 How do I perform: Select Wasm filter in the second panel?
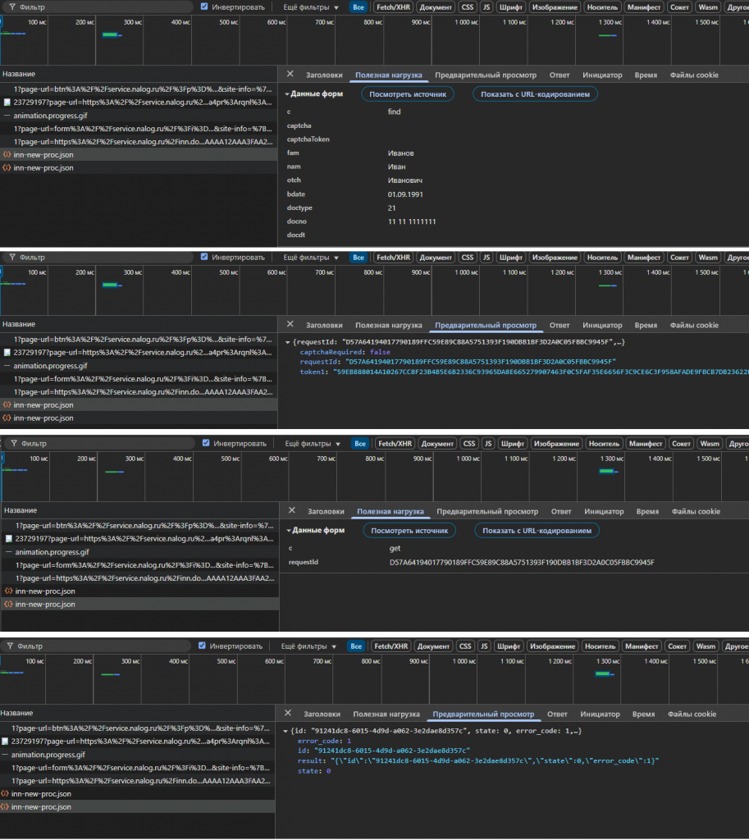coord(708,258)
